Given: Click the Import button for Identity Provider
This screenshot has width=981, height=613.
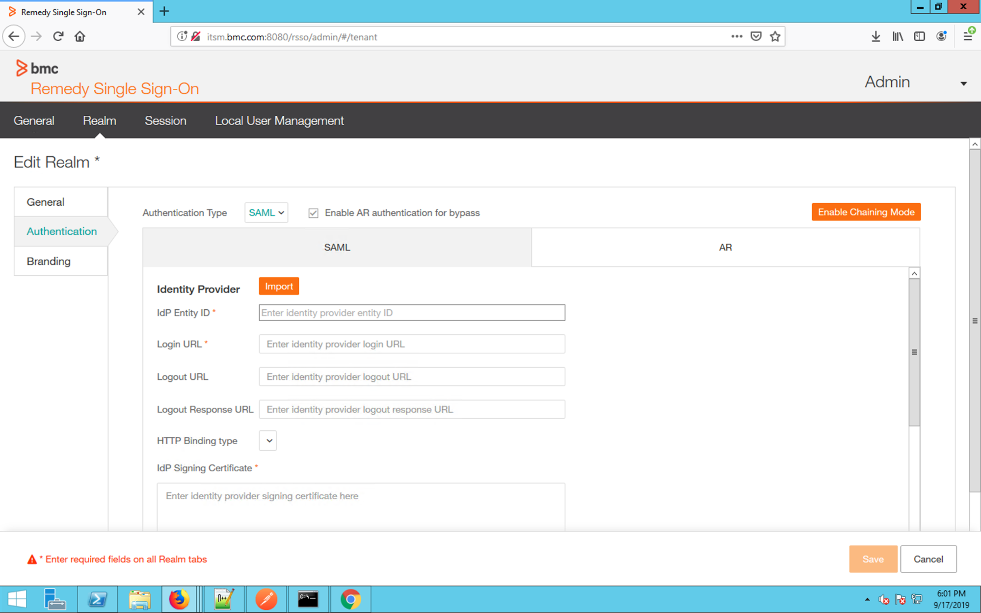Looking at the screenshot, I should tap(278, 286).
